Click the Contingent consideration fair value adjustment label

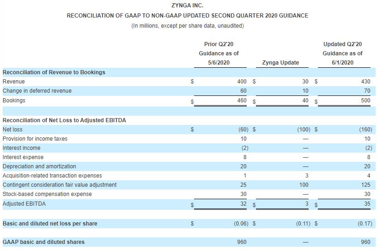60,185
